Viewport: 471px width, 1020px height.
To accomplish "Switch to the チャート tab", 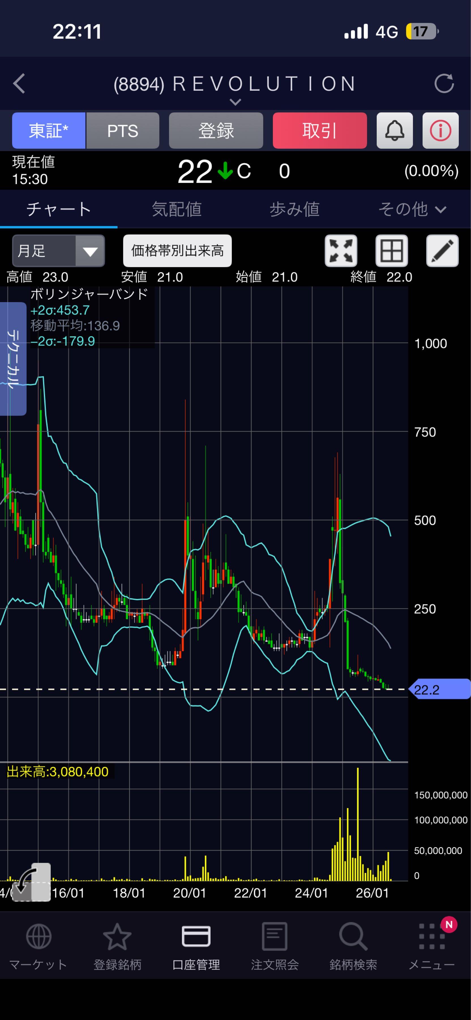I will point(59,209).
